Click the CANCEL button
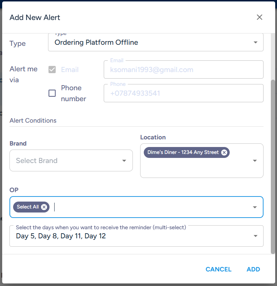277x286 pixels. click(x=218, y=269)
